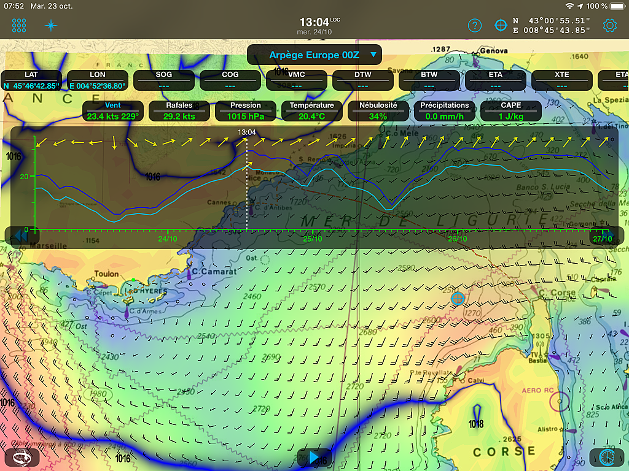Select the COG data box
Image resolution: width=629 pixels, height=471 pixels.
[230, 80]
